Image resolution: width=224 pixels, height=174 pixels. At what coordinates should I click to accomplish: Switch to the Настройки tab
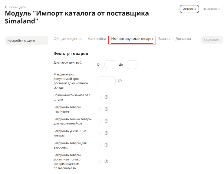pos(97,39)
